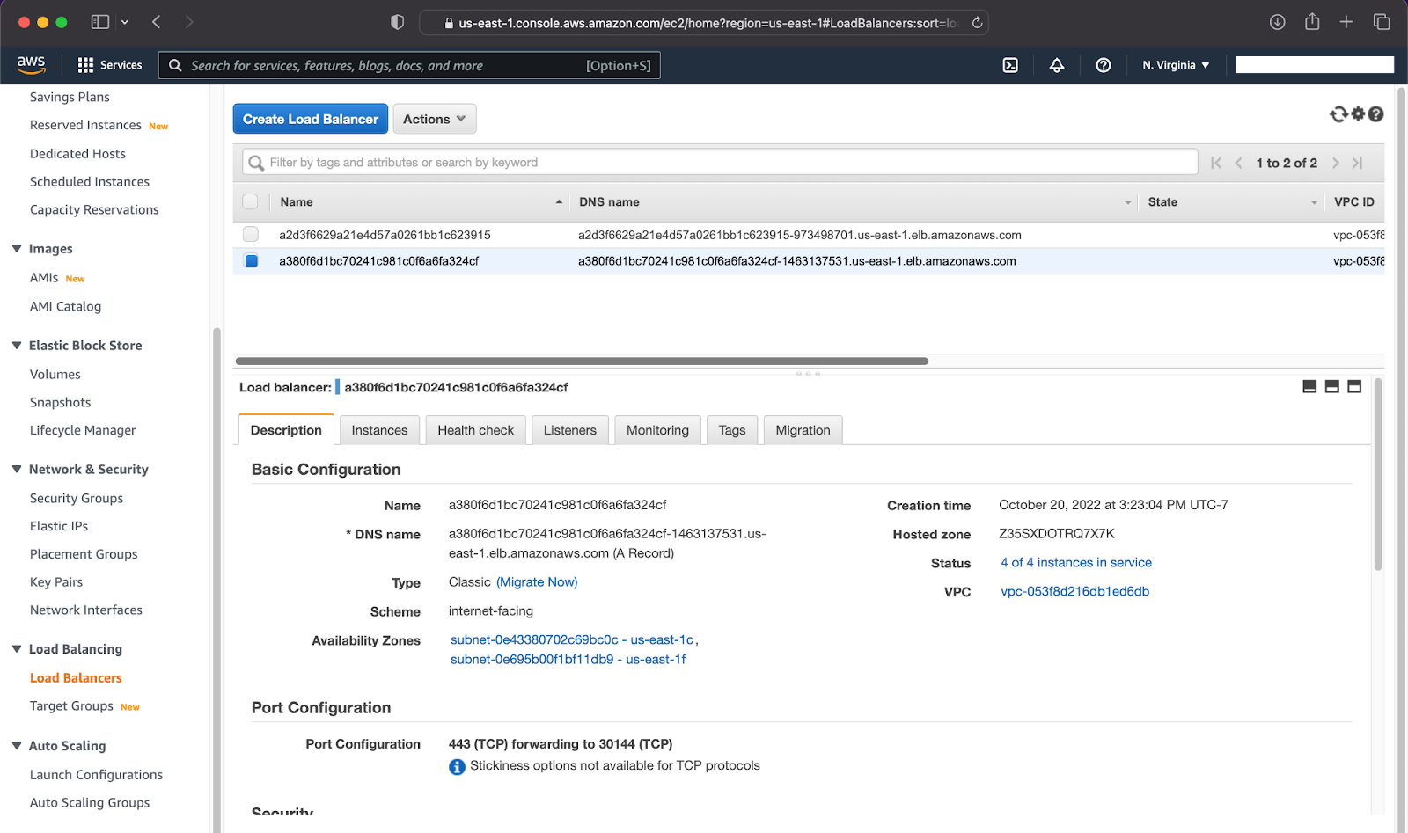Viewport: 1408px width, 833px height.
Task: Open the Actions dropdown
Action: tap(434, 119)
